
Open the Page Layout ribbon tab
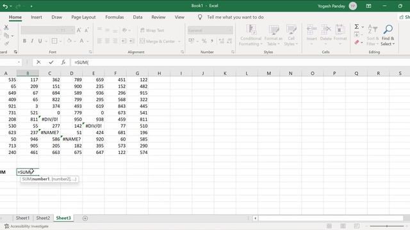point(83,17)
